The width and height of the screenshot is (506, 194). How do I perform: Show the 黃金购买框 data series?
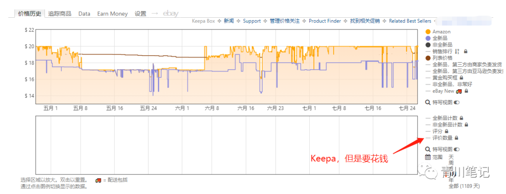tap(446, 78)
